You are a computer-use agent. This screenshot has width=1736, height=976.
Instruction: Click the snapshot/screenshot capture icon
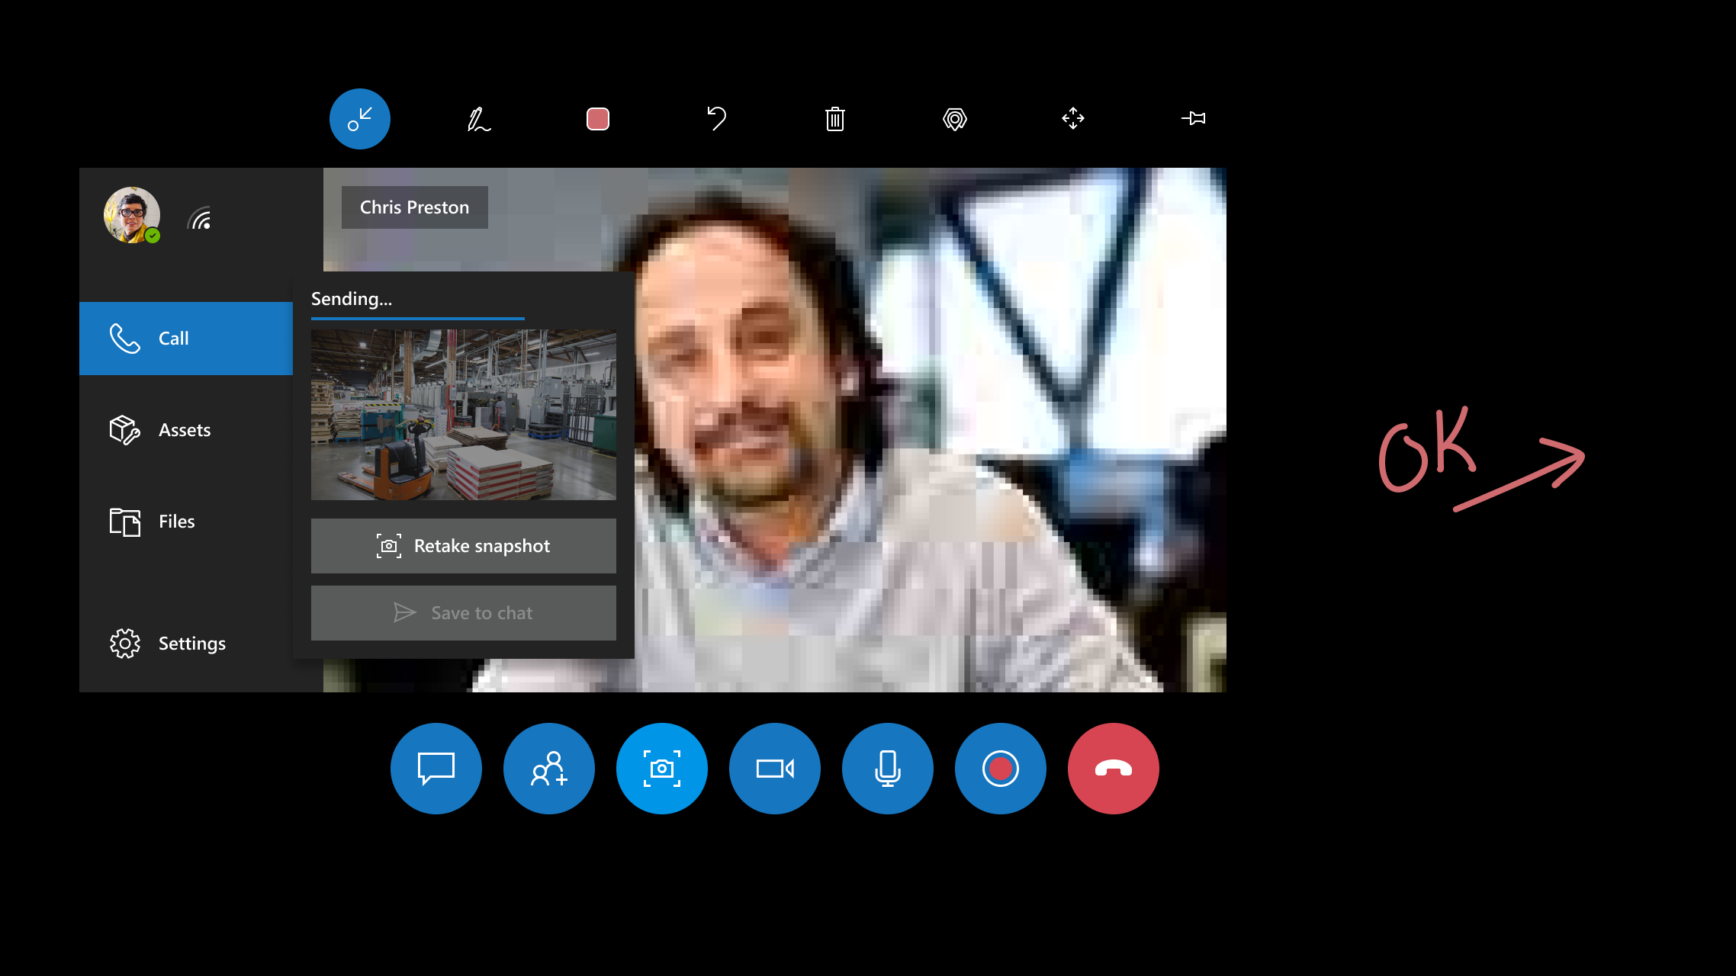click(x=662, y=767)
